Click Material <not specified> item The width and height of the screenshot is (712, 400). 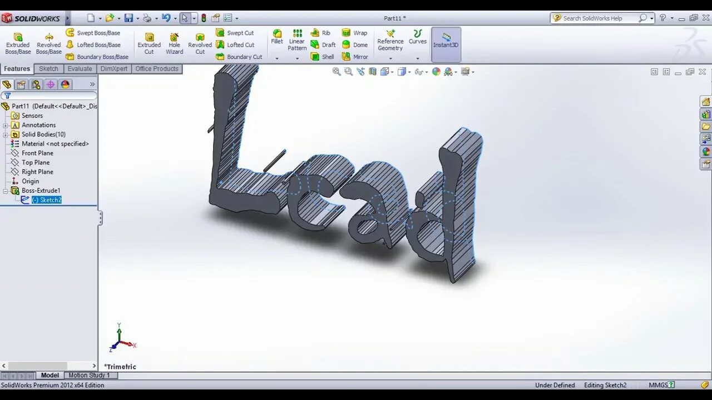click(55, 144)
